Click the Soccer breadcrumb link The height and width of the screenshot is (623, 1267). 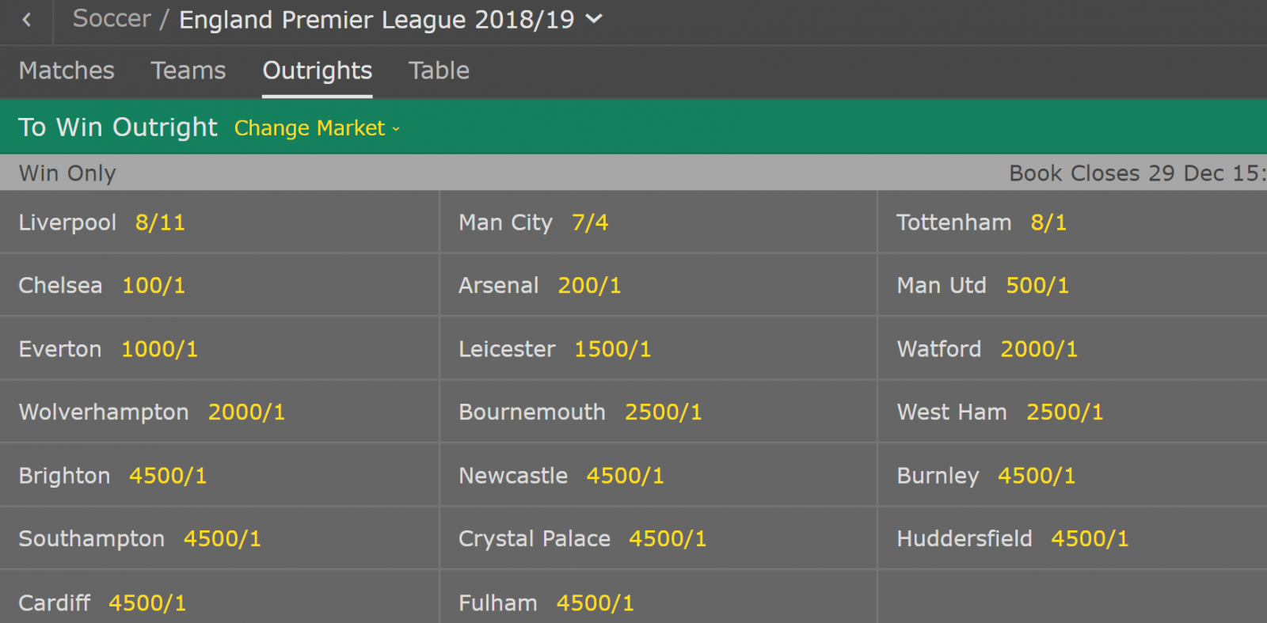[x=112, y=19]
